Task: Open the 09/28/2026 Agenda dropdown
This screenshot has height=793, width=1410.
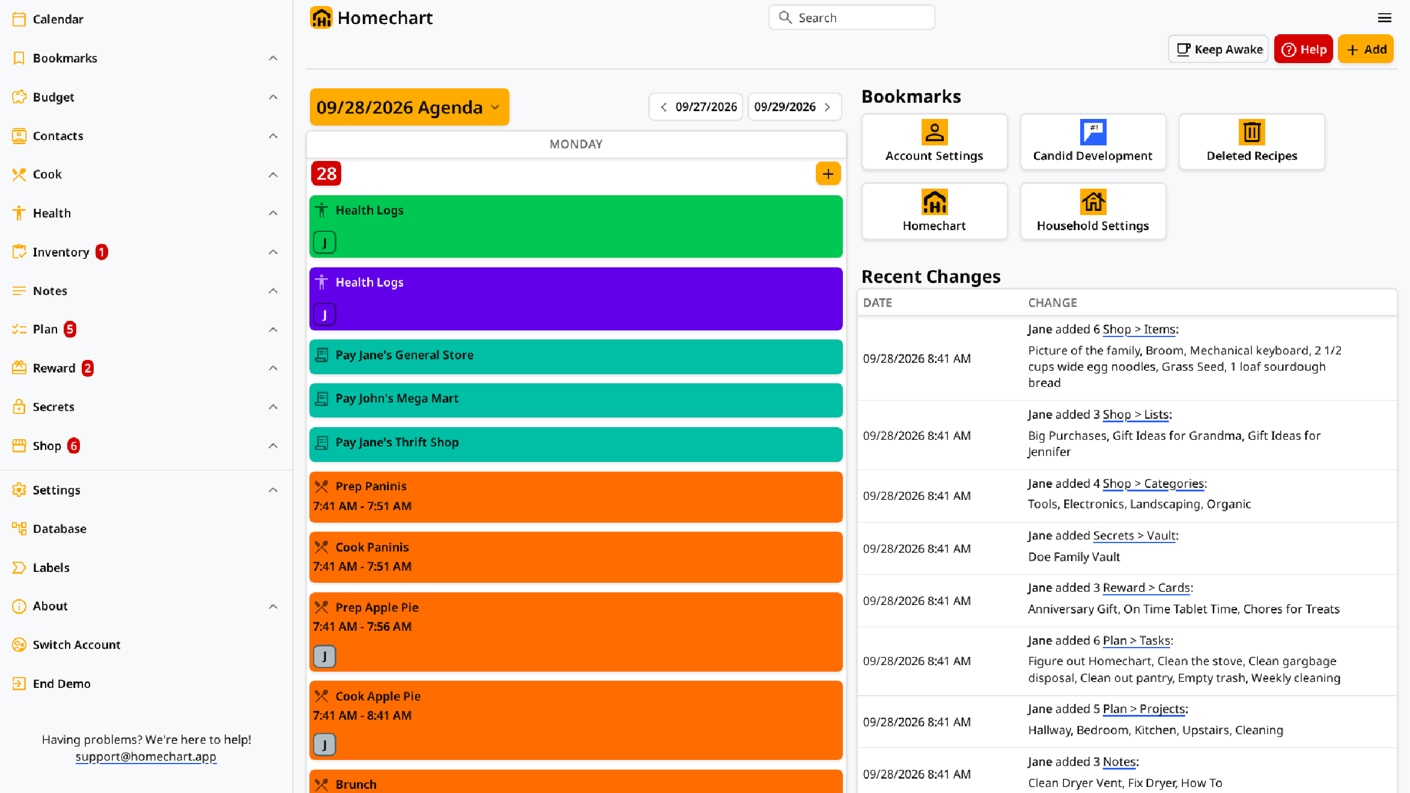Action: pyautogui.click(x=409, y=107)
